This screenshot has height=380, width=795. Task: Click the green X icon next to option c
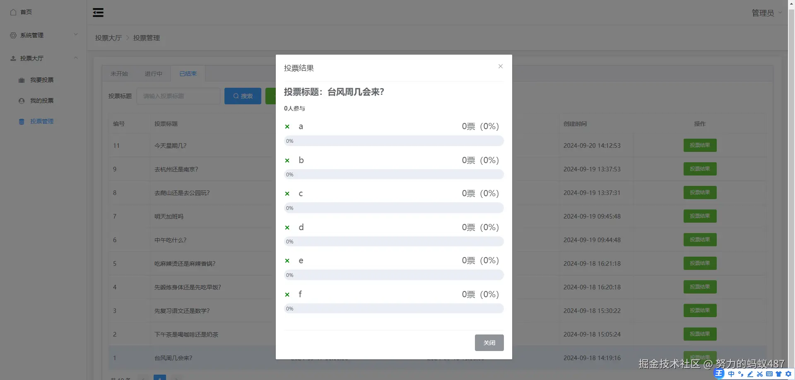pos(287,194)
